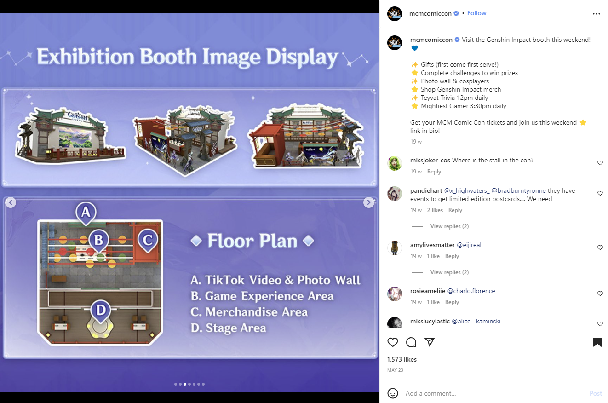Click the 'Complete challenges to win prizes' line
The height and width of the screenshot is (403, 608).
click(x=469, y=73)
